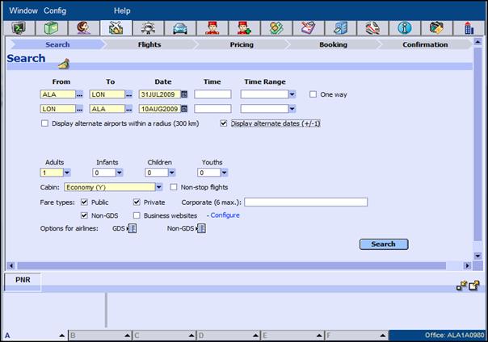Open calendar picker for 31JUL2009 date
This screenshot has height=342, width=488.
[x=183, y=94]
